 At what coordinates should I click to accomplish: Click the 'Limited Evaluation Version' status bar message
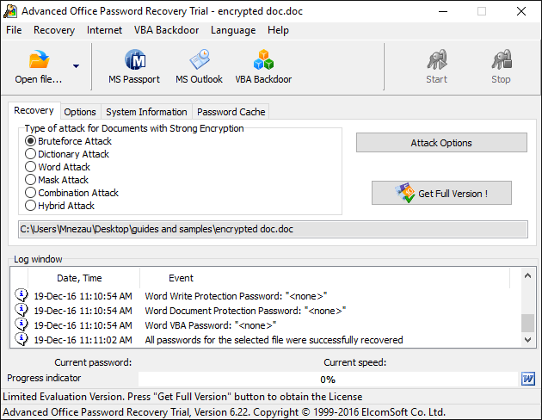click(182, 397)
